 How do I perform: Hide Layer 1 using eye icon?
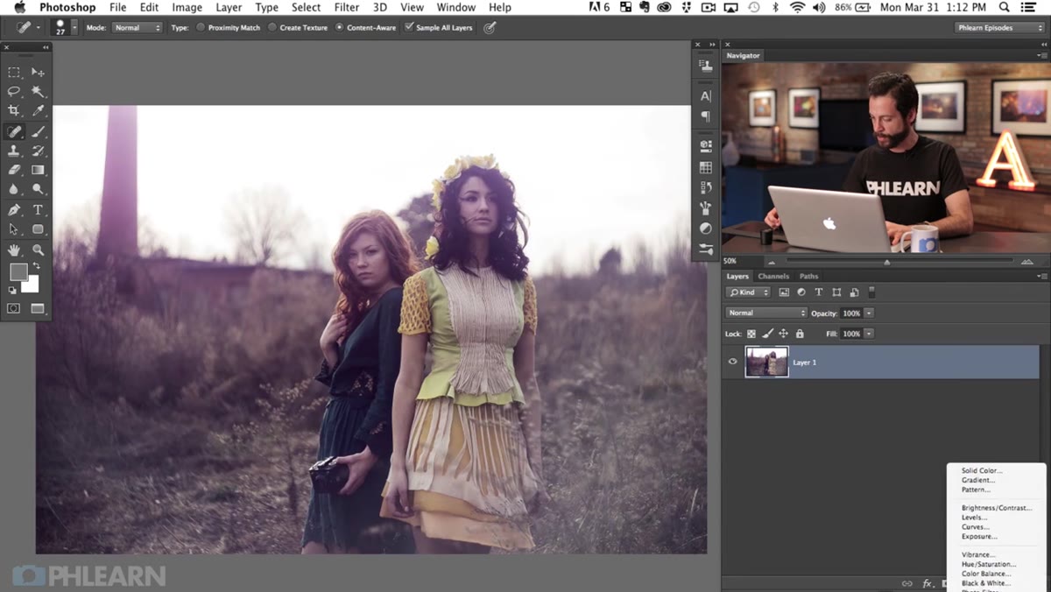tap(733, 362)
